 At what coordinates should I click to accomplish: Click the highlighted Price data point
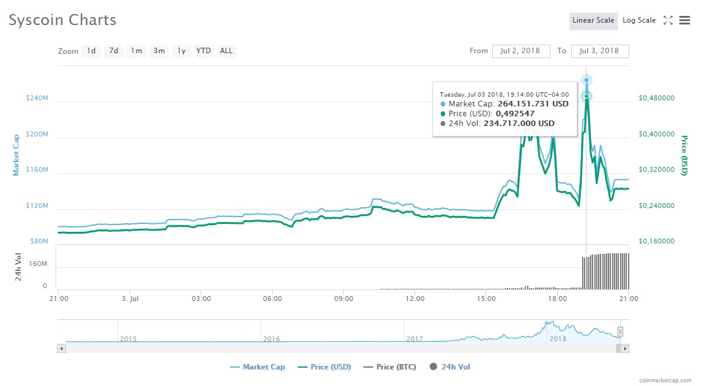tap(586, 96)
